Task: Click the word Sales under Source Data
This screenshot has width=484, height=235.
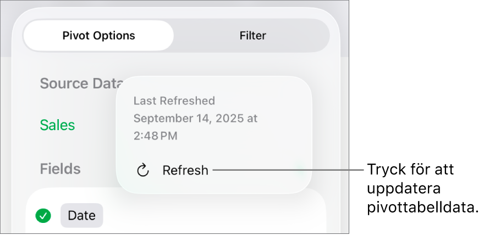Action: coord(57,125)
